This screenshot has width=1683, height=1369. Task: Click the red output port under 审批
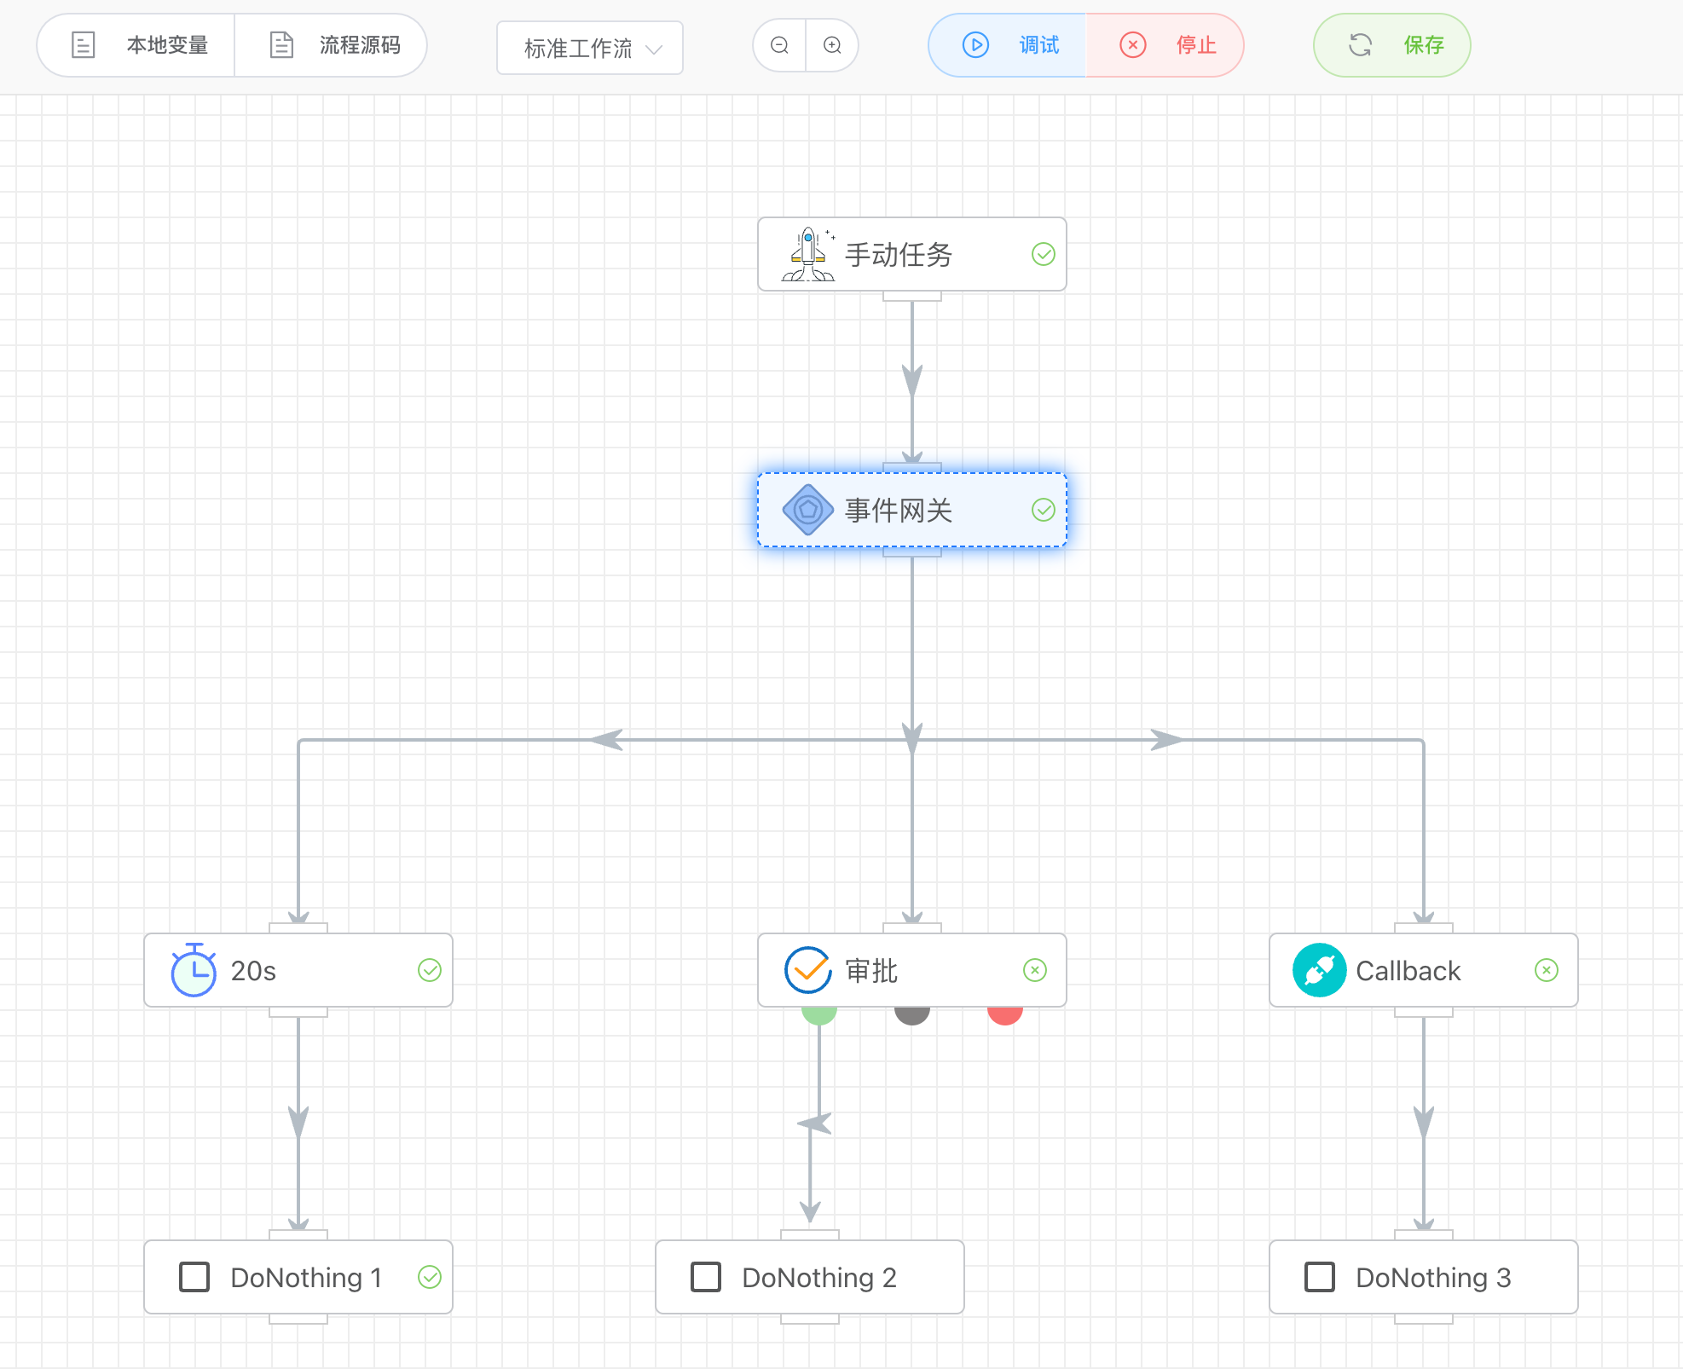[x=1004, y=1014]
